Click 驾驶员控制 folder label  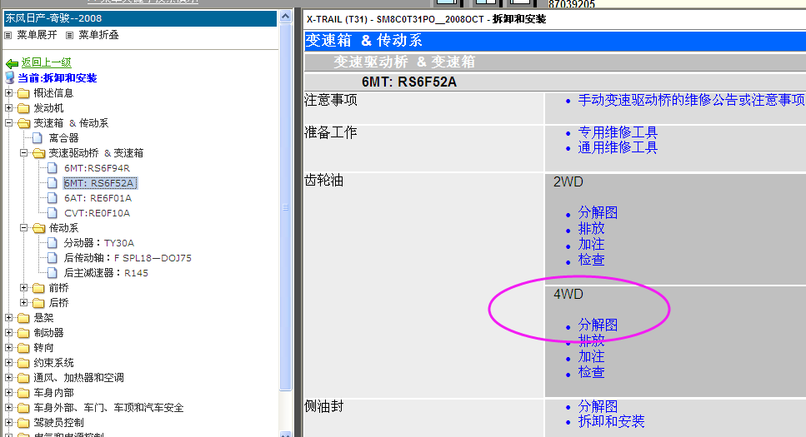(x=58, y=423)
